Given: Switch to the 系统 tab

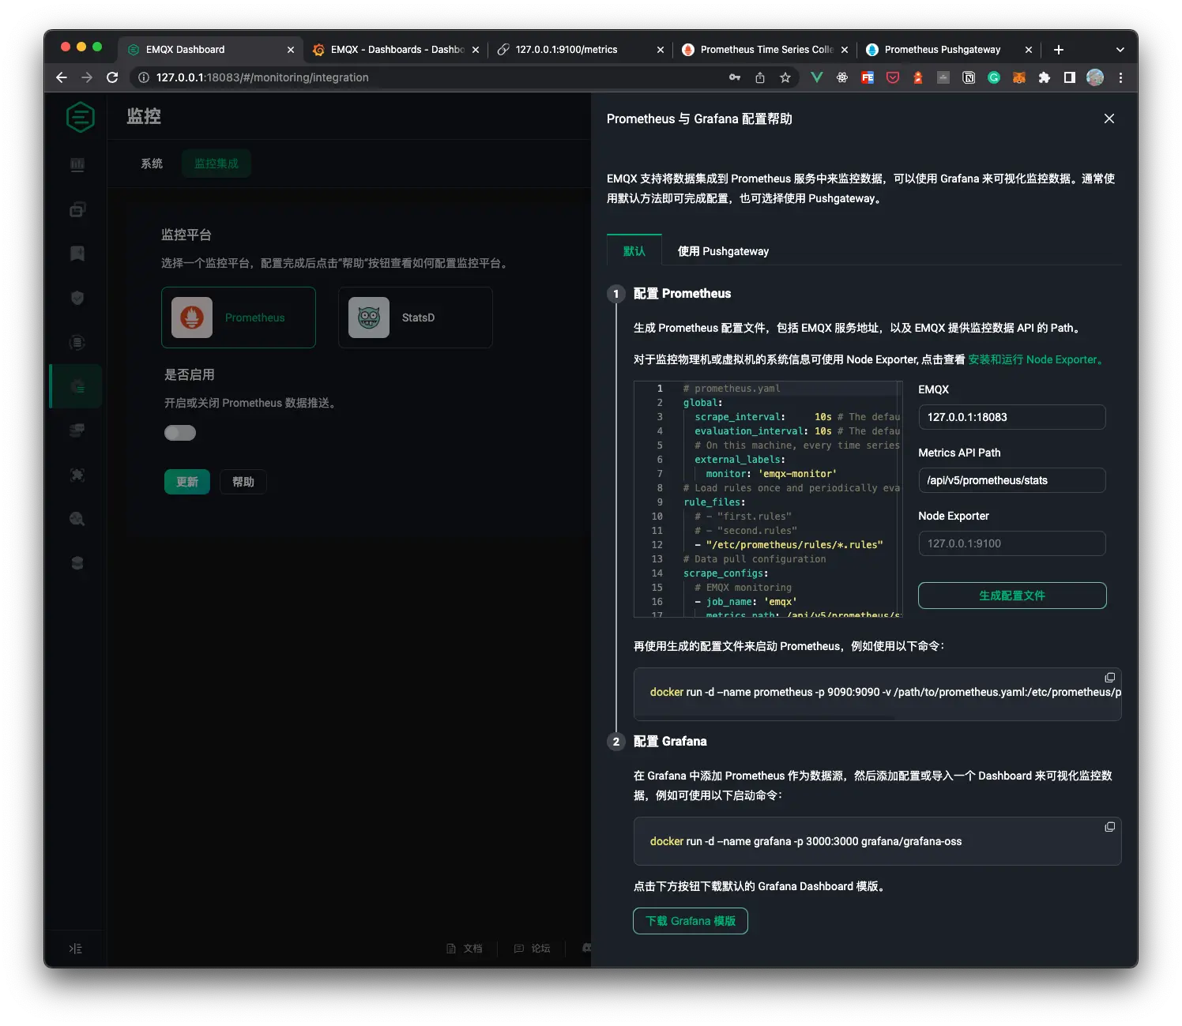Looking at the screenshot, I should tap(151, 163).
